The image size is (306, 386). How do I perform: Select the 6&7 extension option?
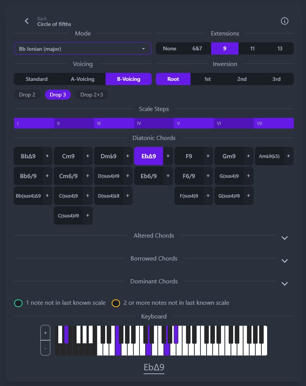click(x=197, y=48)
